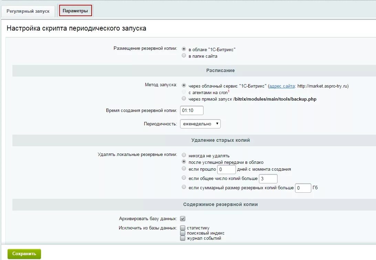Viewport: 376px width, 260px height.
Task: Choose после успешной передачи в облако
Action: click(184, 162)
